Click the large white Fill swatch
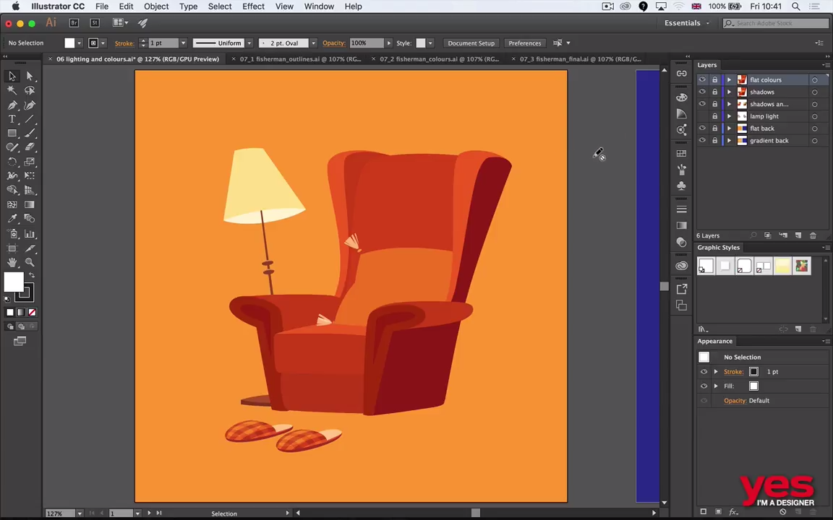The image size is (833, 520). (14, 282)
